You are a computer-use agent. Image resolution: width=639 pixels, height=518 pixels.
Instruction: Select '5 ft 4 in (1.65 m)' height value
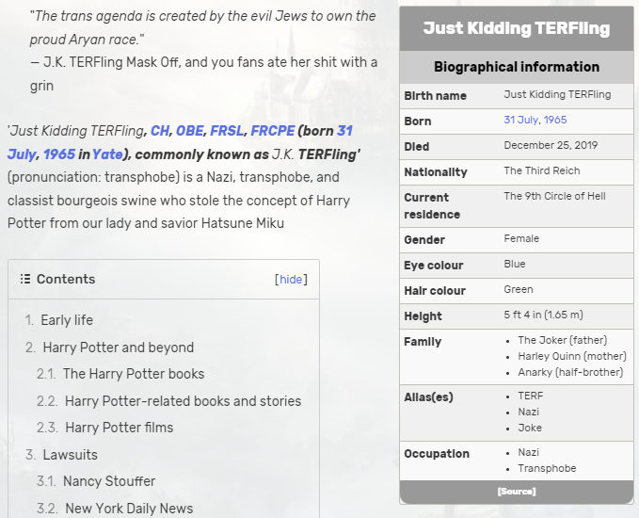pos(544,315)
